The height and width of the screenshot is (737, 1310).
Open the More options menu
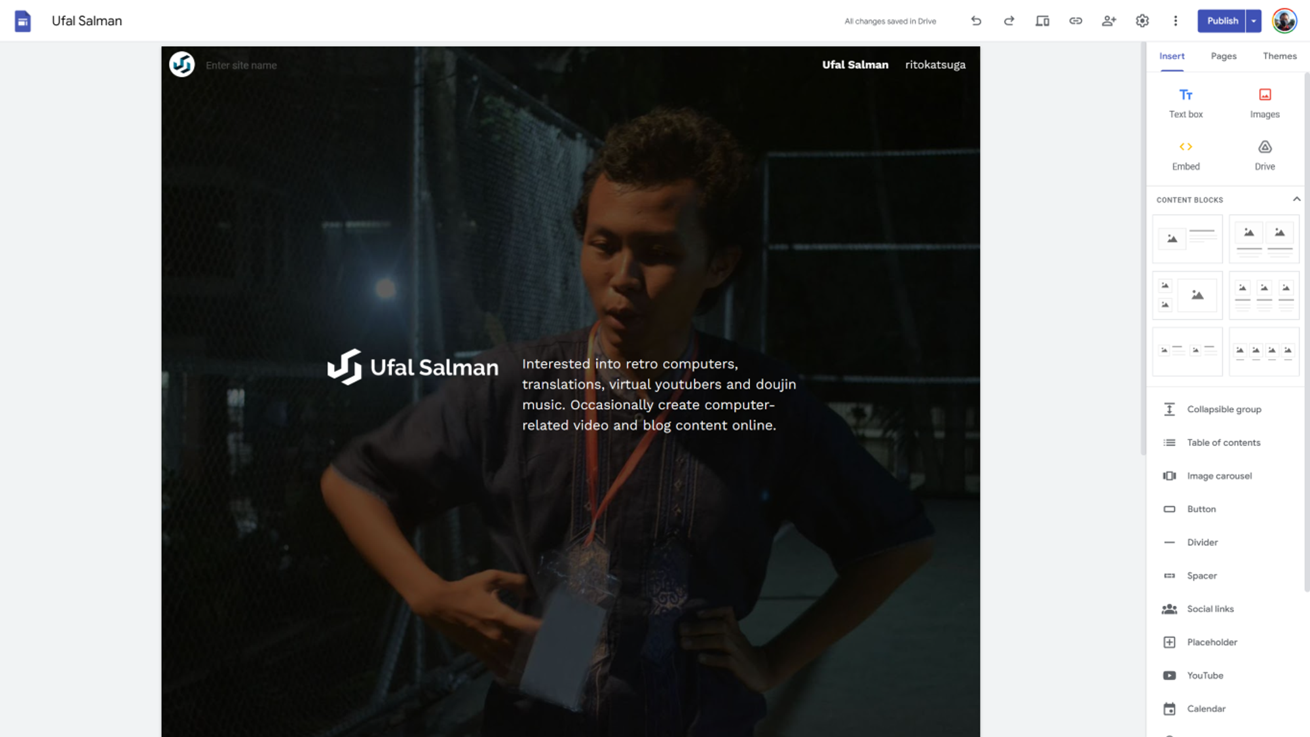point(1176,21)
